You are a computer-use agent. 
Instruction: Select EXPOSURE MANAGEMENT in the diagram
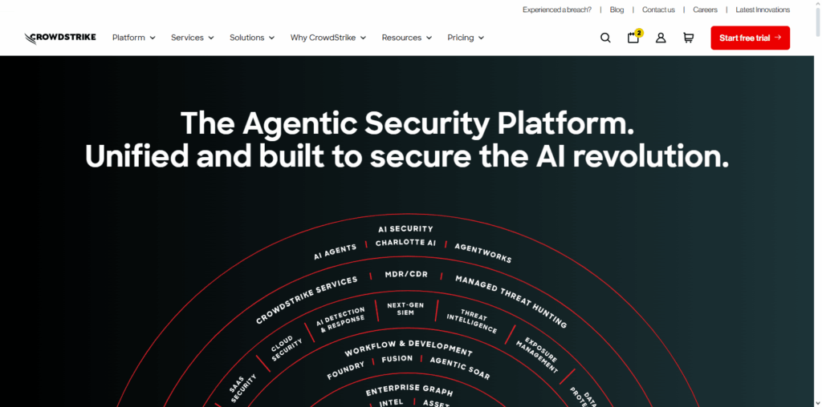[537, 355]
